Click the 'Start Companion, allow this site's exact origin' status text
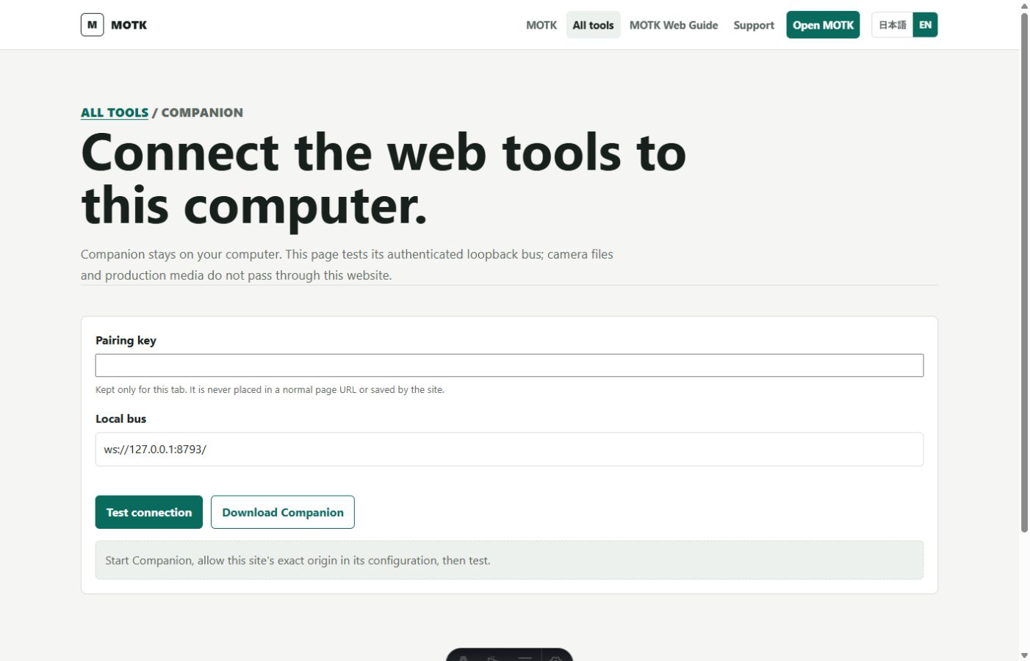Image resolution: width=1030 pixels, height=661 pixels. pyautogui.click(x=298, y=560)
